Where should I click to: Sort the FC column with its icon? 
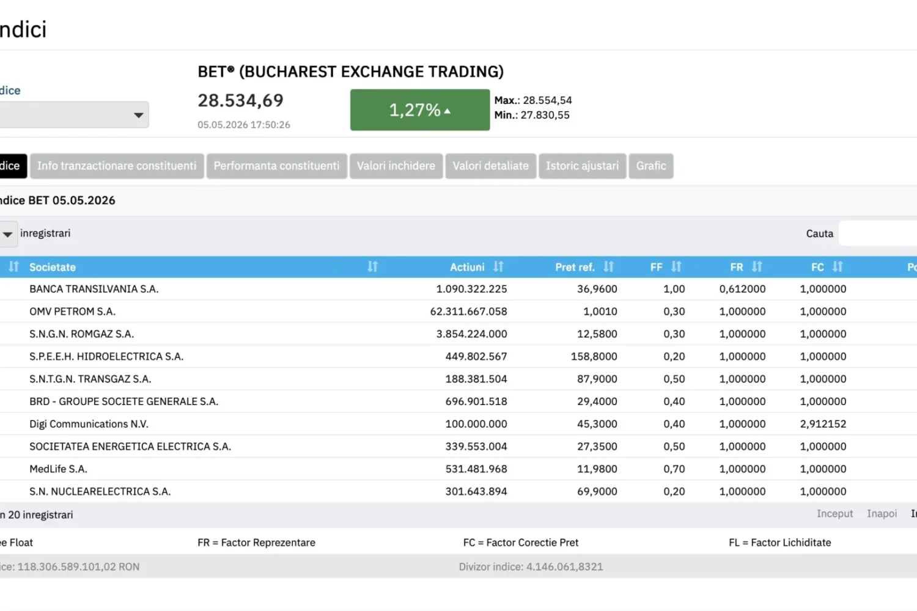[838, 267]
